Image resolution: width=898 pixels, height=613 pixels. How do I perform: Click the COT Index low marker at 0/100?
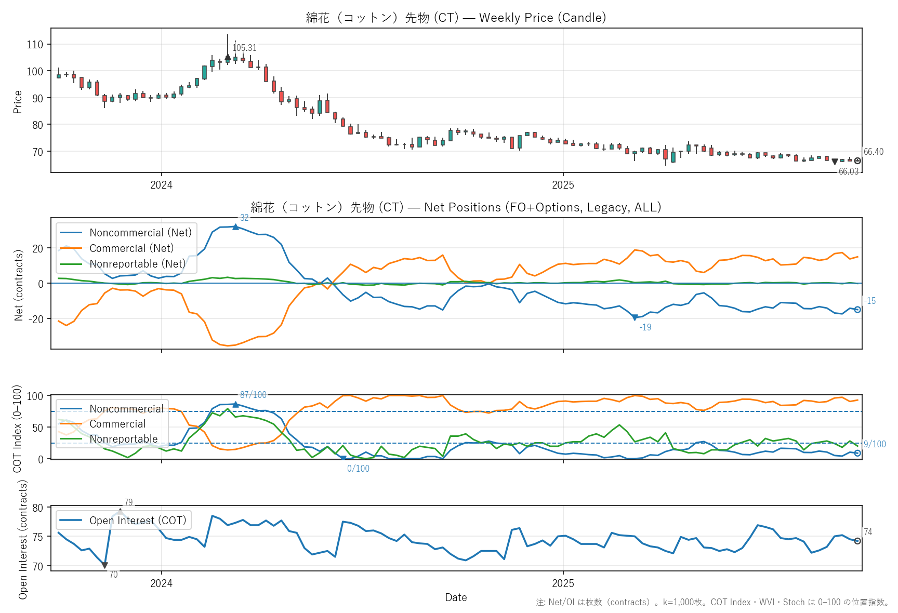click(343, 458)
